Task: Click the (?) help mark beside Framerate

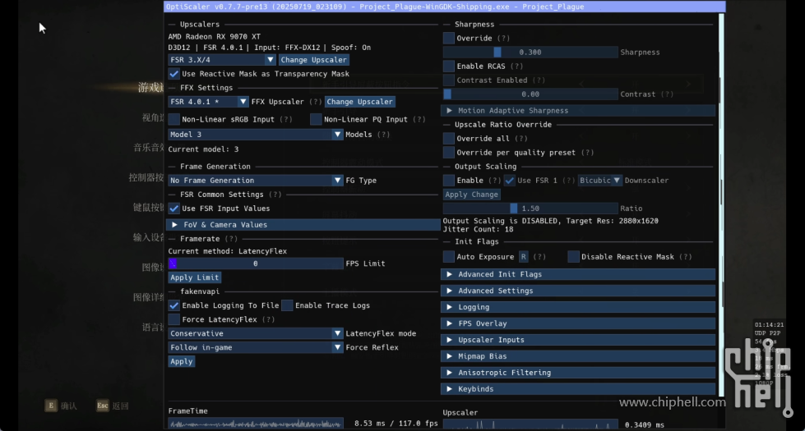Action: coord(231,239)
